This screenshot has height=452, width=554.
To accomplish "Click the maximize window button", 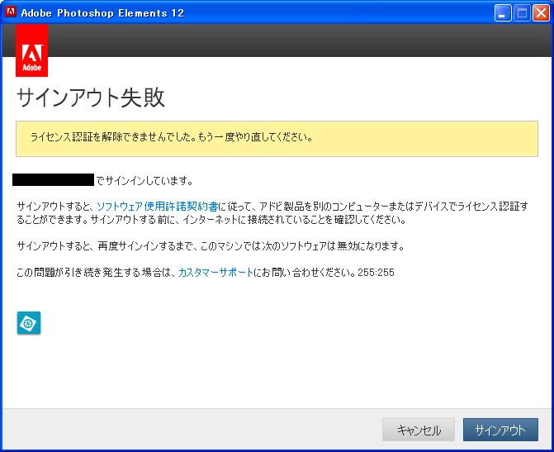I will point(522,13).
